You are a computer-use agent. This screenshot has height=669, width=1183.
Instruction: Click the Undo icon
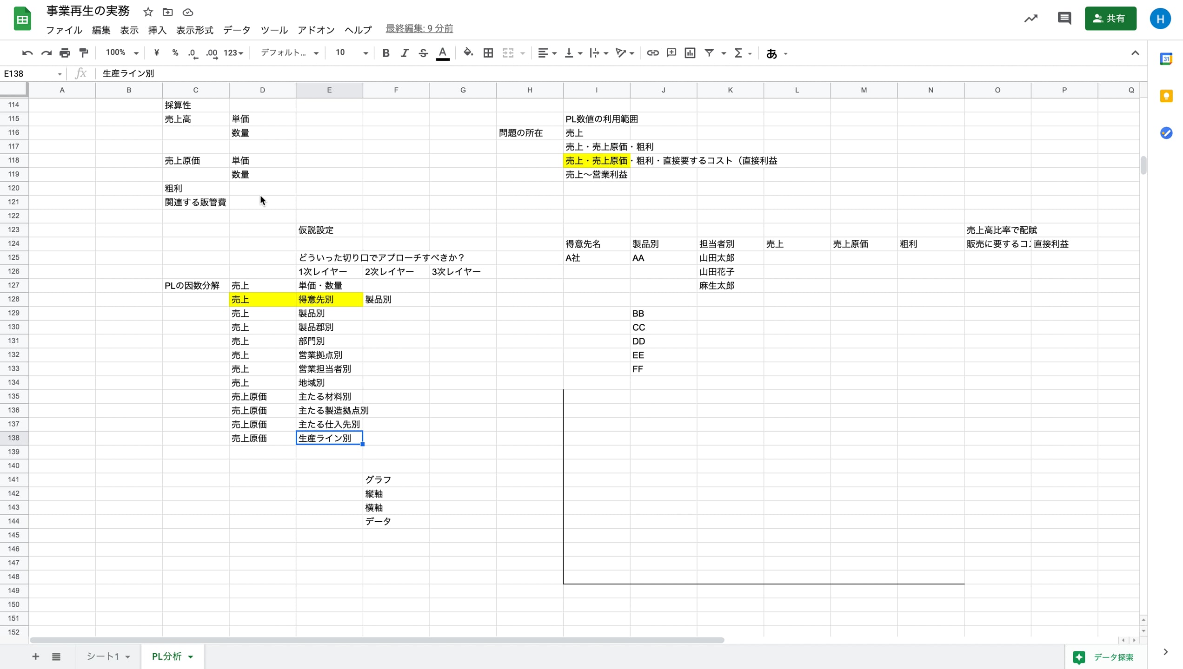[27, 53]
